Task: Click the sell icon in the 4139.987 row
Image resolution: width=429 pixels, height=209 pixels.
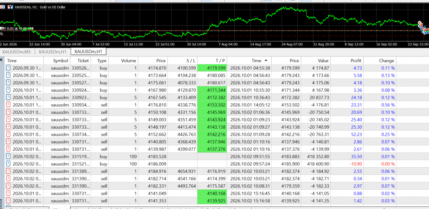Action: point(8,149)
